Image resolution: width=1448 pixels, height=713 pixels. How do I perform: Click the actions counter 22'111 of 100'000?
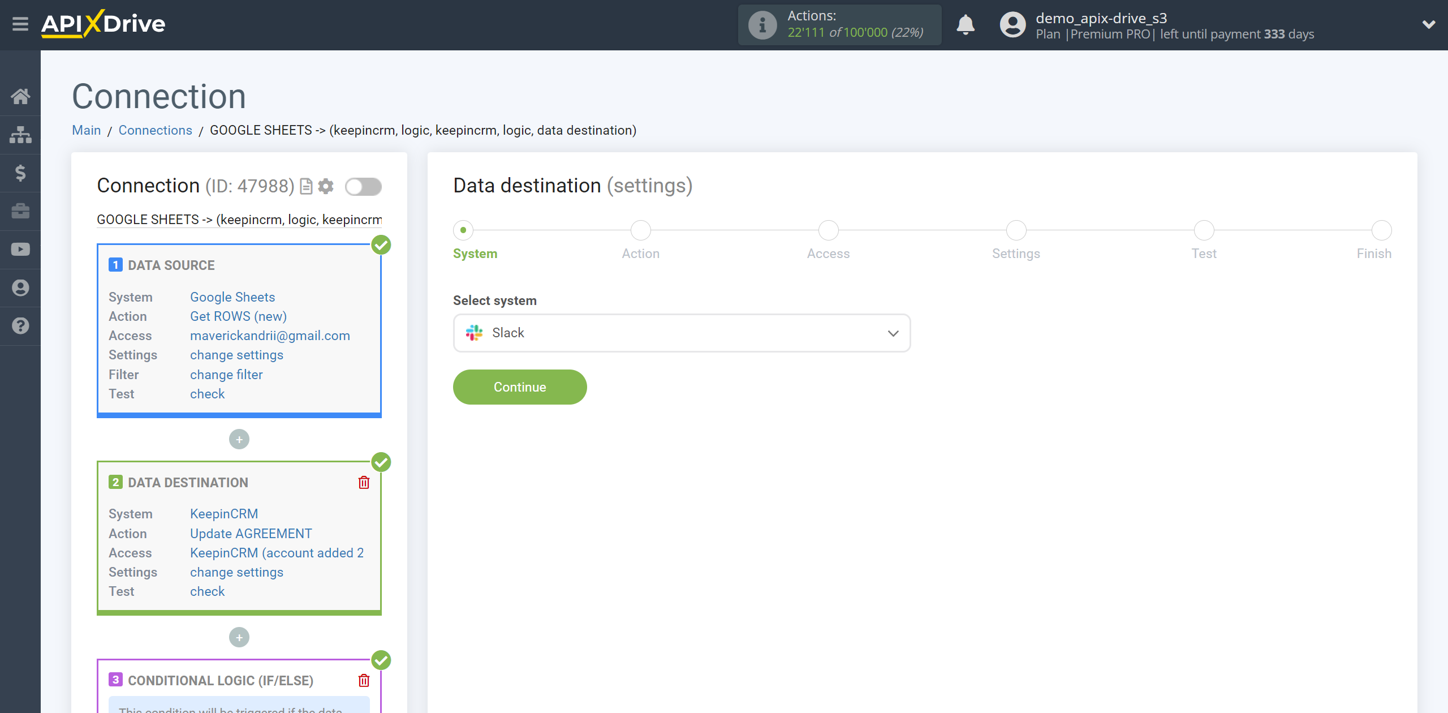click(855, 32)
